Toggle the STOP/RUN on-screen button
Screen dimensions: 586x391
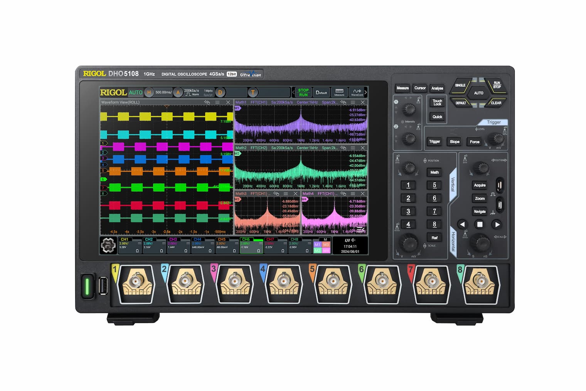[303, 93]
